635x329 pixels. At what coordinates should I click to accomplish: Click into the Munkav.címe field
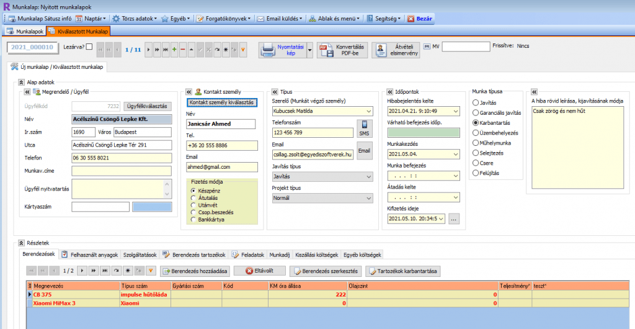pos(122,171)
